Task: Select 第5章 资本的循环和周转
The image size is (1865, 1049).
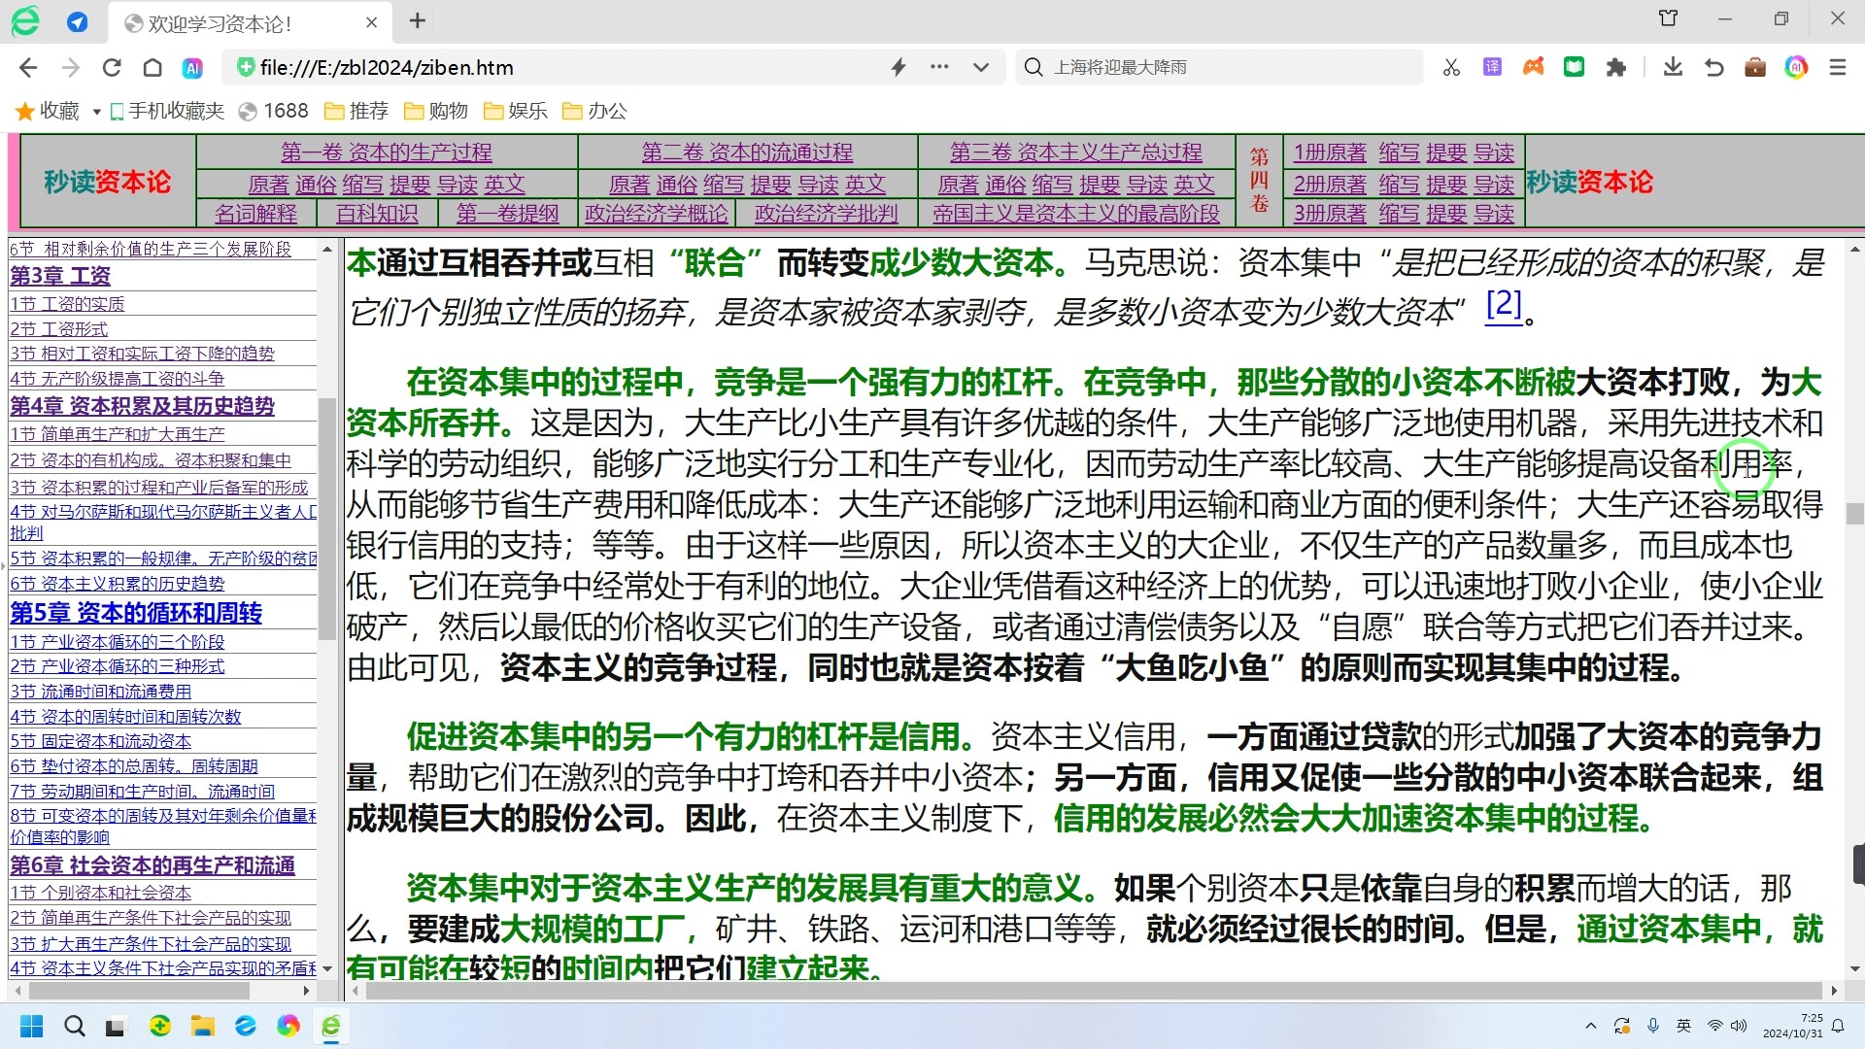Action: (136, 613)
